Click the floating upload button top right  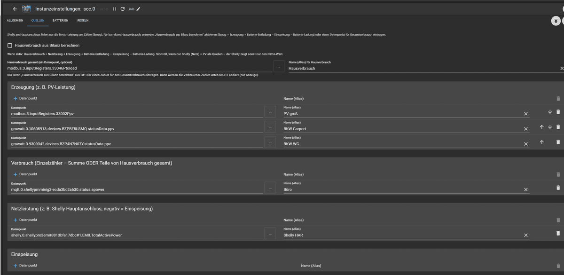point(556,21)
